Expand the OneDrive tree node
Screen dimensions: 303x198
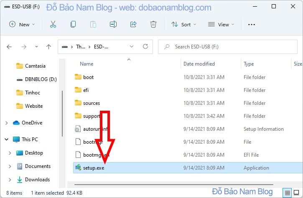coord(7,123)
